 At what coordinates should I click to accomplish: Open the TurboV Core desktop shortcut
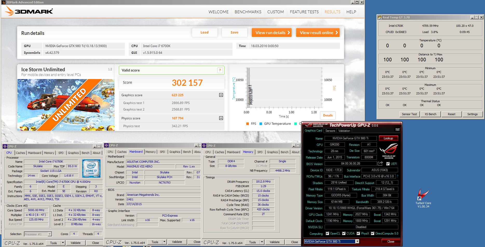coord(423,198)
